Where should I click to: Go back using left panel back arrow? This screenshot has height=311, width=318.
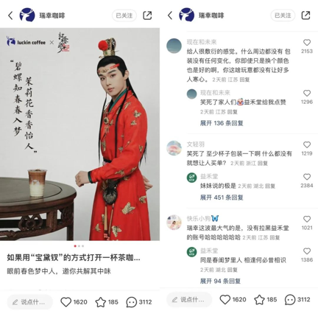[10, 15]
